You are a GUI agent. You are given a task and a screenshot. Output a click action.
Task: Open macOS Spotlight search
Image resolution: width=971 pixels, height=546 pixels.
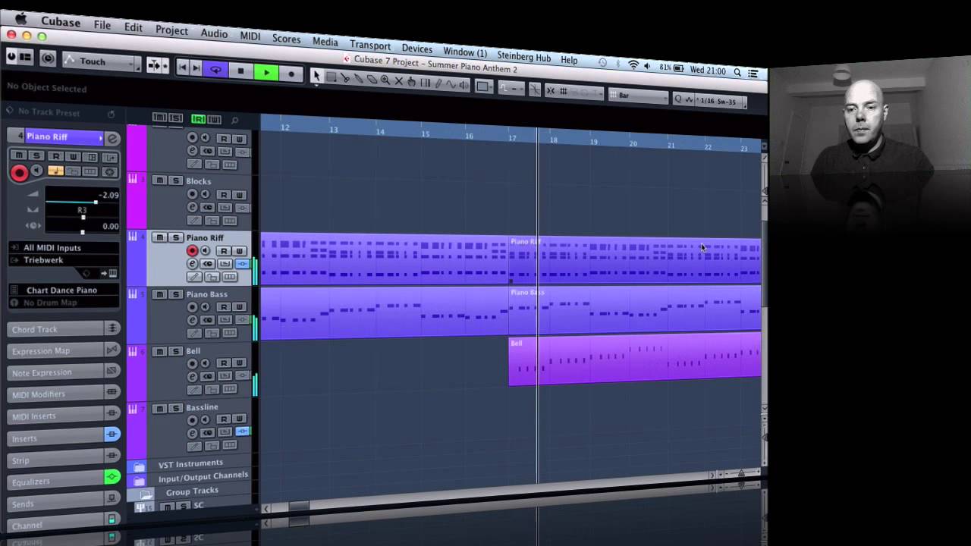click(x=737, y=72)
